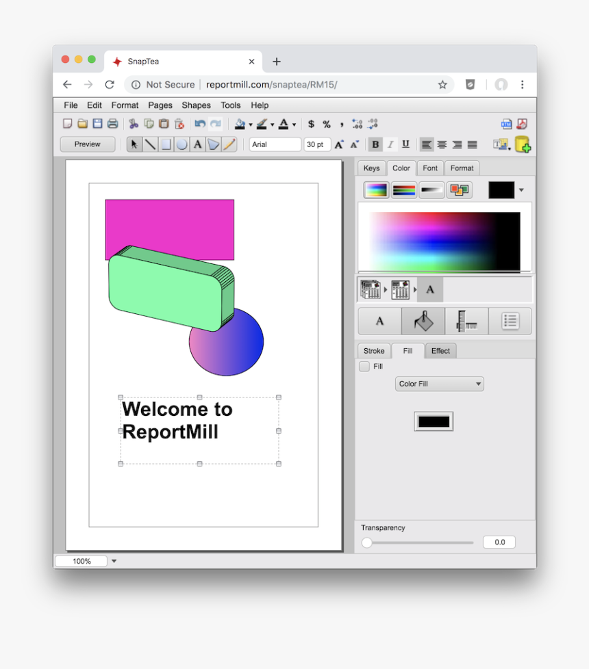Image resolution: width=589 pixels, height=669 pixels.
Task: Click the text color A icon
Action: click(x=283, y=124)
